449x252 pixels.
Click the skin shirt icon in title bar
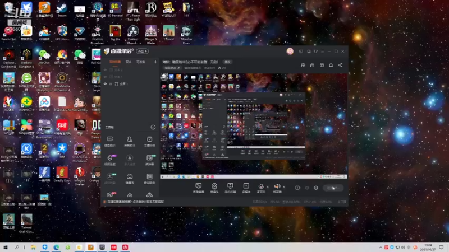[x=315, y=52]
